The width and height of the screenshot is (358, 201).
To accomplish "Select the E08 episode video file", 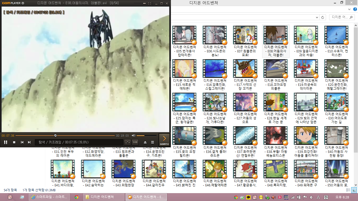I will click(276, 41).
